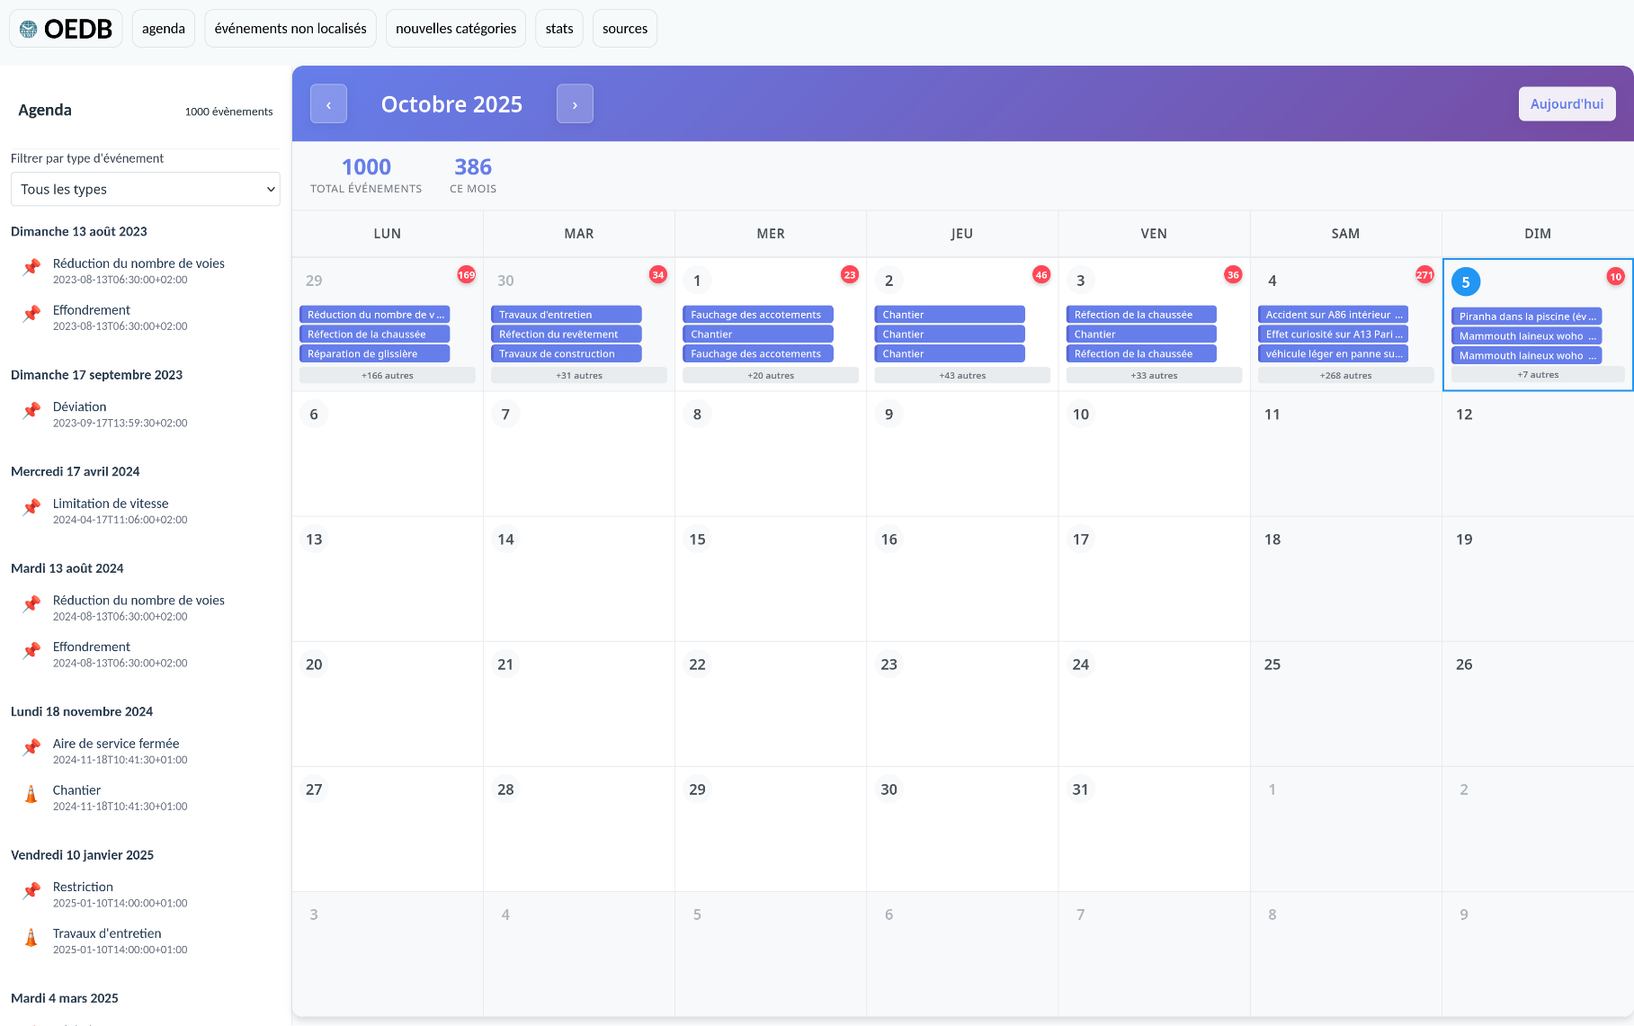The width and height of the screenshot is (1634, 1026).
Task: Open the nouvelles catégories page
Action: click(x=456, y=29)
